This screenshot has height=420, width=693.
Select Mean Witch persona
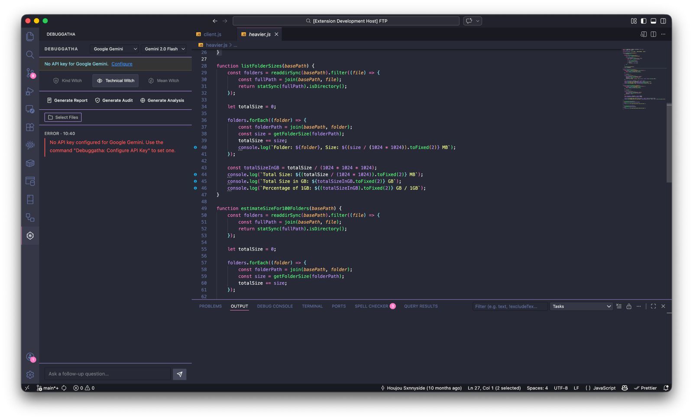[164, 81]
